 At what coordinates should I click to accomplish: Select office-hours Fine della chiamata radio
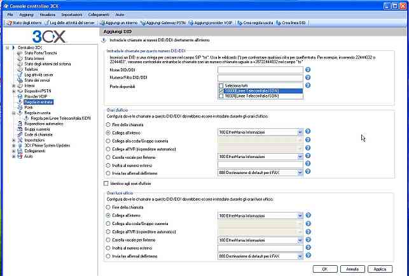pos(108,125)
